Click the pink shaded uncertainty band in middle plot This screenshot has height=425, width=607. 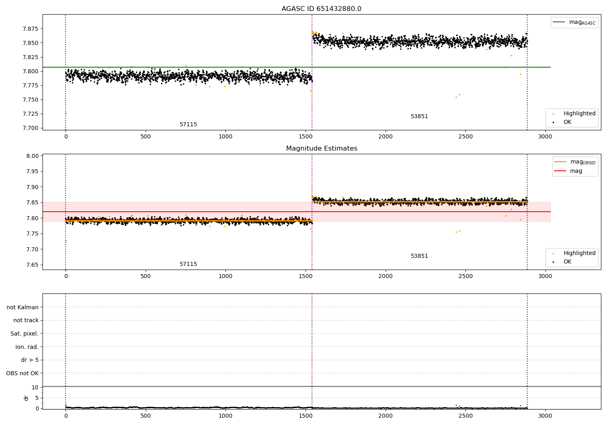(x=297, y=212)
